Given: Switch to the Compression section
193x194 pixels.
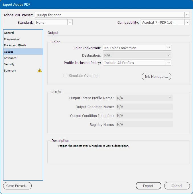Looking at the screenshot, I should tap(23, 39).
